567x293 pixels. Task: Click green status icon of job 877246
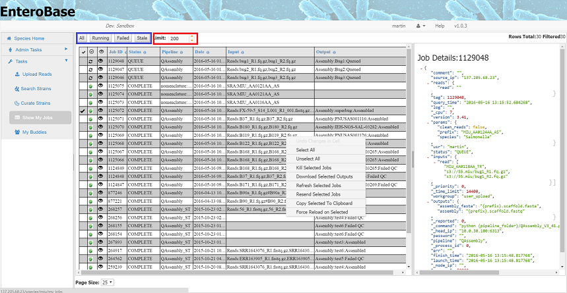point(90,193)
